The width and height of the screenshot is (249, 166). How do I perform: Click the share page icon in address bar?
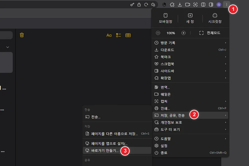pos(139,5)
